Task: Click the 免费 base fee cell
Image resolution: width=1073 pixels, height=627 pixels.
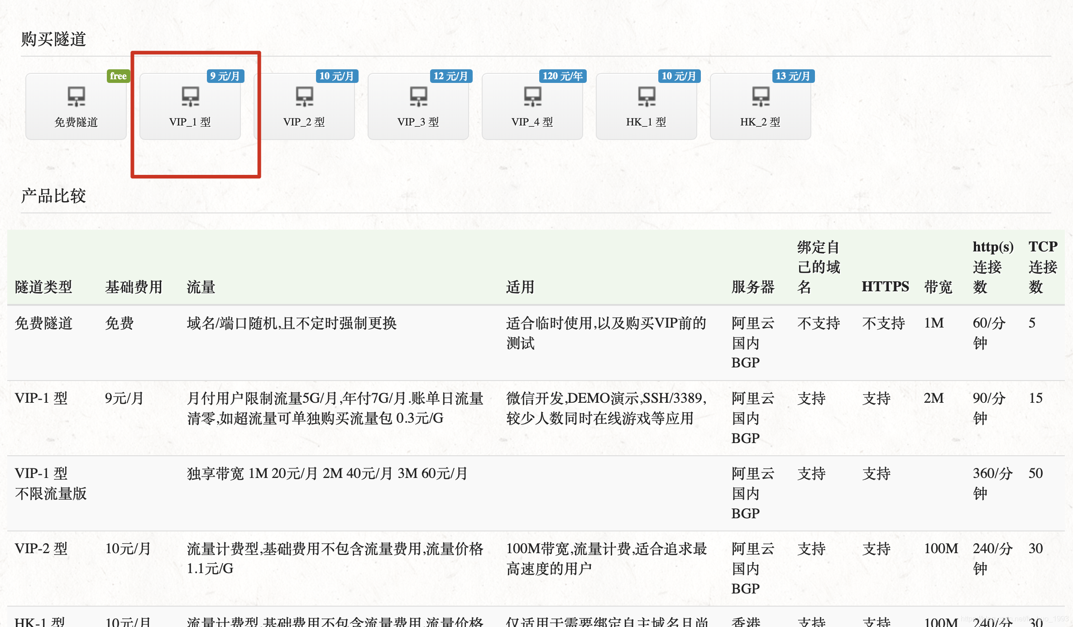Action: (x=120, y=323)
